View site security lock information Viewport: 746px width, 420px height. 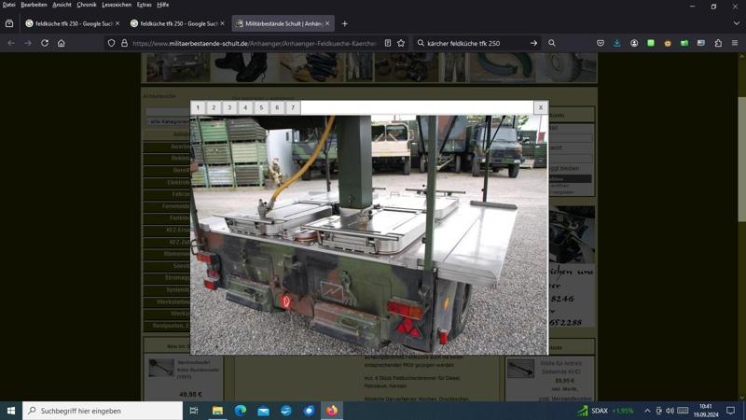point(124,43)
